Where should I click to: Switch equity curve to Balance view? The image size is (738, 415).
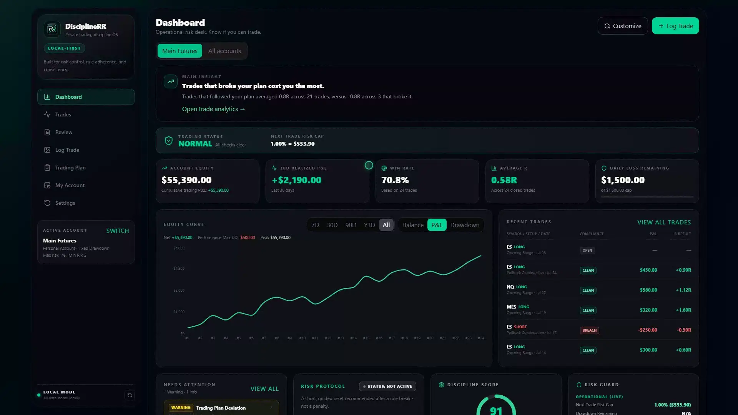(413, 225)
